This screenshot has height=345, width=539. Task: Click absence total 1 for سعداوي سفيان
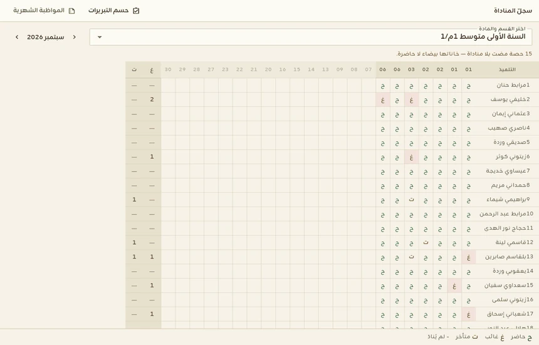(x=152, y=286)
